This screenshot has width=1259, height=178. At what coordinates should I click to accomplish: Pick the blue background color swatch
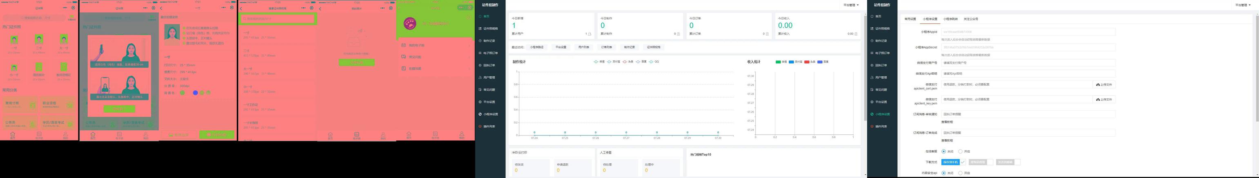[x=195, y=92]
